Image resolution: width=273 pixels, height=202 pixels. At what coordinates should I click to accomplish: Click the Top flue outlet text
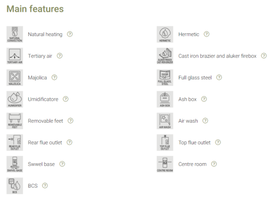pyautogui.click(x=194, y=142)
